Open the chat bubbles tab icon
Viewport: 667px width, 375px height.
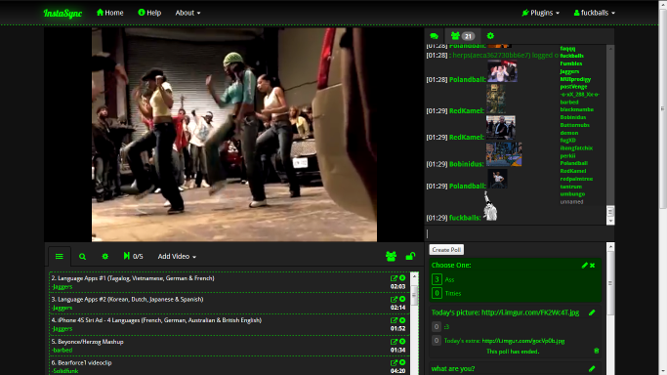(x=434, y=36)
